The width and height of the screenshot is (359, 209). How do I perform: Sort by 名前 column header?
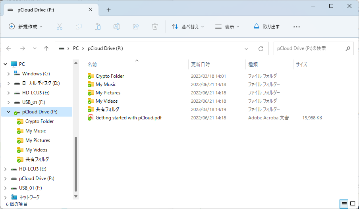(137, 65)
